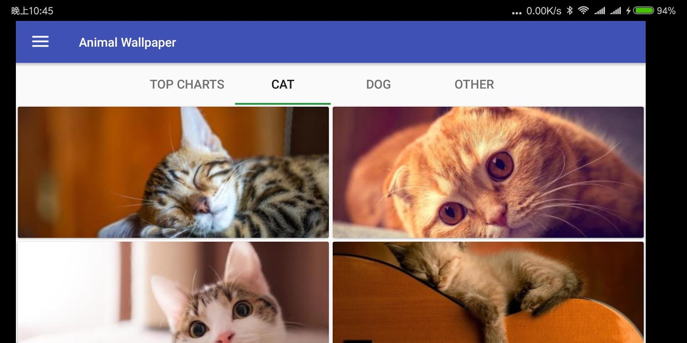Switch to the TOP CHARTS tab

(187, 84)
